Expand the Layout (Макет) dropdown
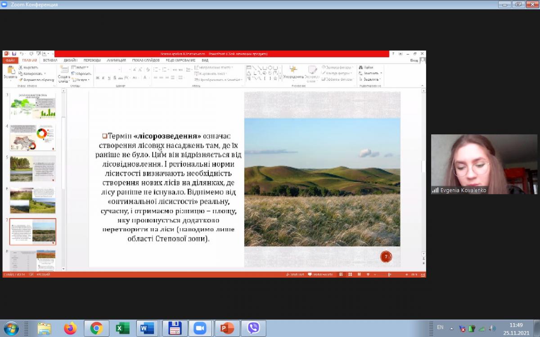Screen dimensions: 540x337 [x=80, y=67]
